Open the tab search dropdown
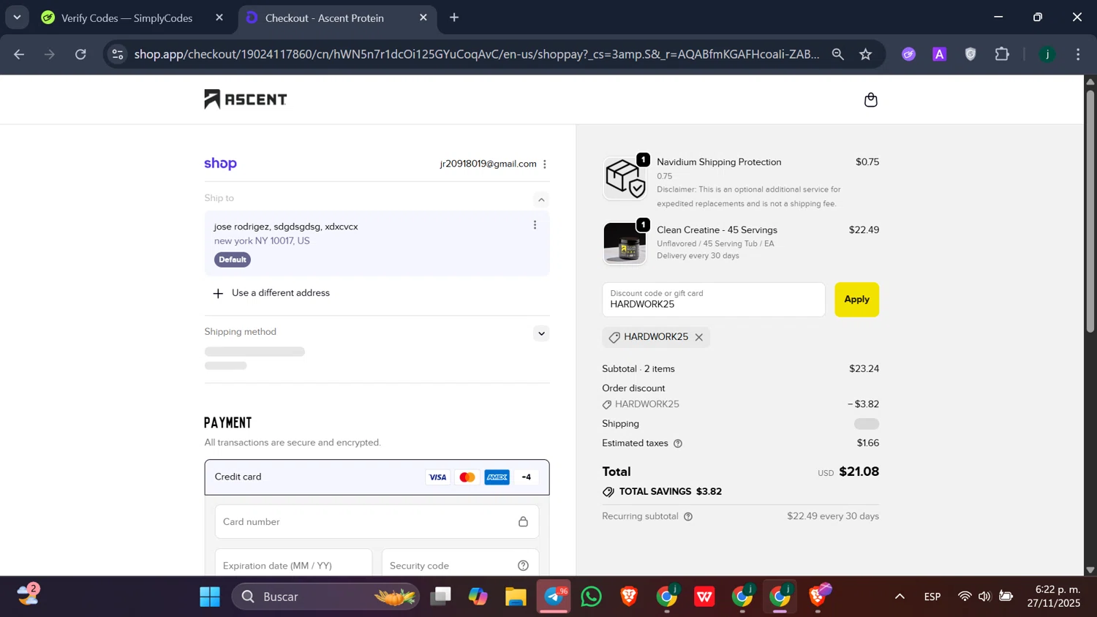 point(17,18)
